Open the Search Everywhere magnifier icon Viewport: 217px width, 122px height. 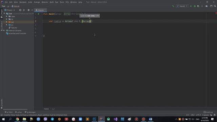point(215,6)
